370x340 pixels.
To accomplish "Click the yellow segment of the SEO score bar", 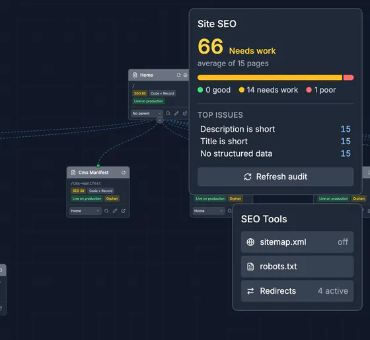I will click(x=270, y=77).
